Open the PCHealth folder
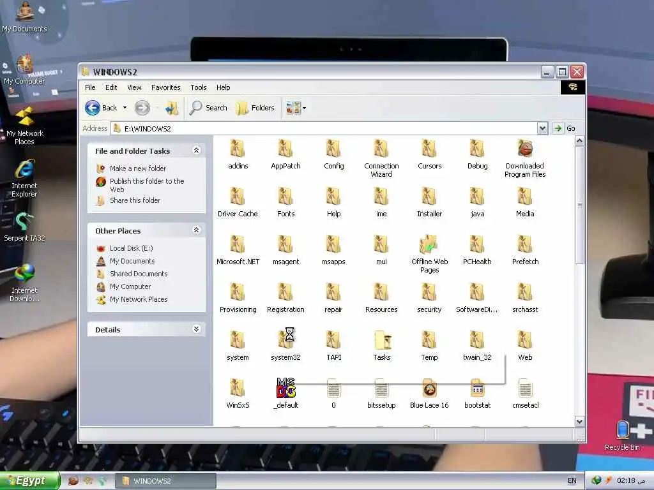Image resolution: width=654 pixels, height=490 pixels. click(477, 250)
